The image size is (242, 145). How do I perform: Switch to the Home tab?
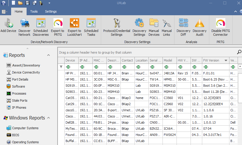[x=19, y=11]
